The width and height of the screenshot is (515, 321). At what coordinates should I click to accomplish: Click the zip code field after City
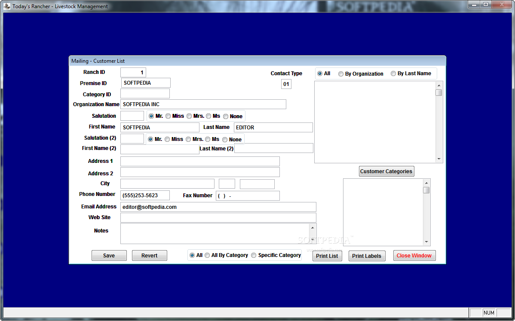257,184
